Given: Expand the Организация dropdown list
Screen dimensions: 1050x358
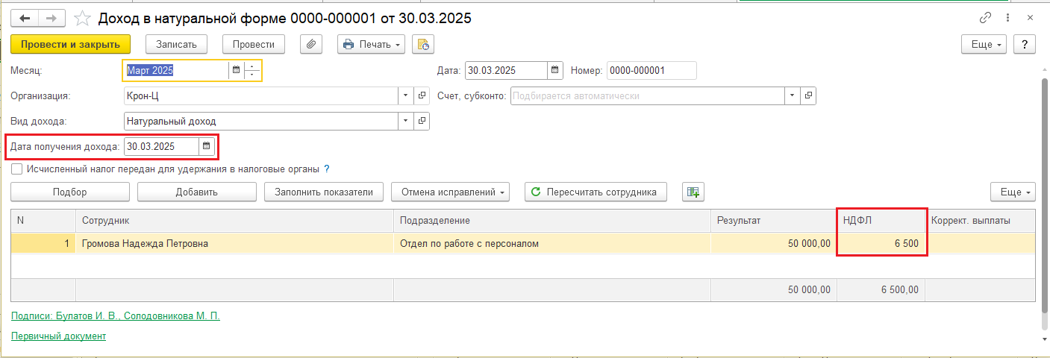Looking at the screenshot, I should click(x=406, y=95).
